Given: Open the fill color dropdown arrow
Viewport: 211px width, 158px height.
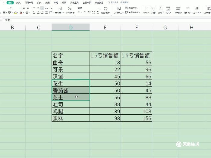Looking at the screenshot, I should (17, 13).
